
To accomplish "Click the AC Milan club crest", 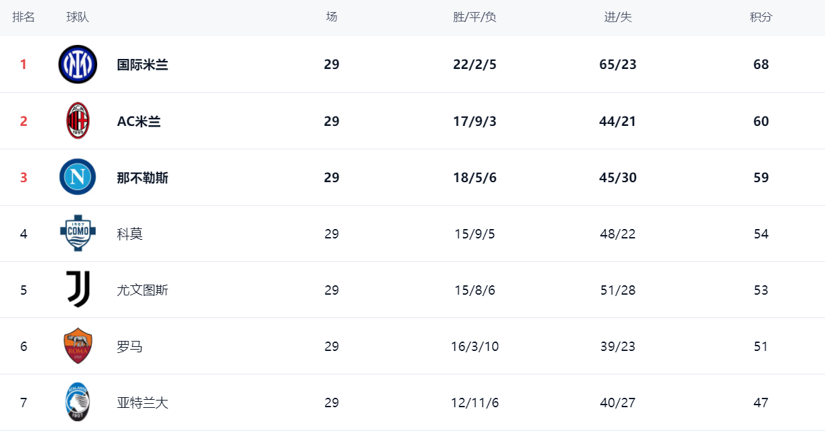I will pyautogui.click(x=78, y=121).
